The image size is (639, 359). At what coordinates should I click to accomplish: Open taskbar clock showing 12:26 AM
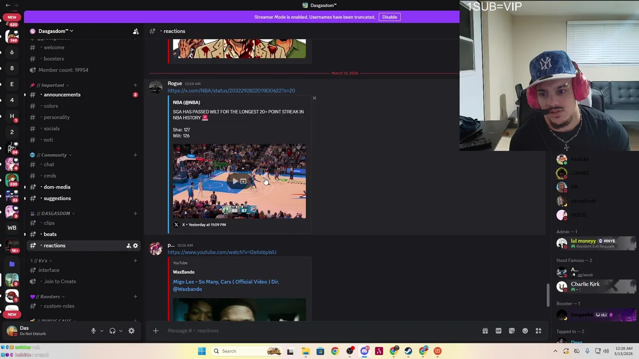624,351
